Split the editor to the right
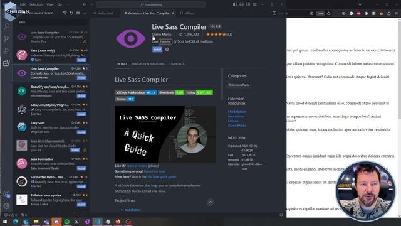 [274, 13]
